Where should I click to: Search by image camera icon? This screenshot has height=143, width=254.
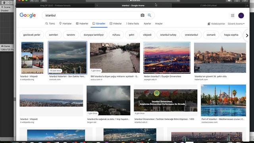(x=142, y=15)
